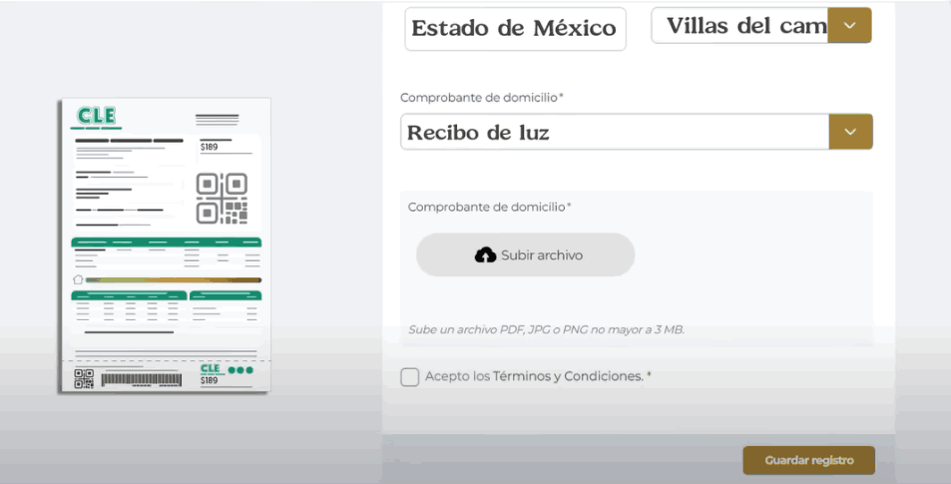
Task: Click the Villas del cam text field
Action: (739, 26)
